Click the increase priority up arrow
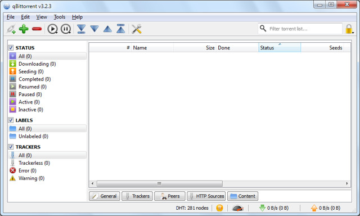The height and width of the screenshot is (216, 360). click(107, 29)
